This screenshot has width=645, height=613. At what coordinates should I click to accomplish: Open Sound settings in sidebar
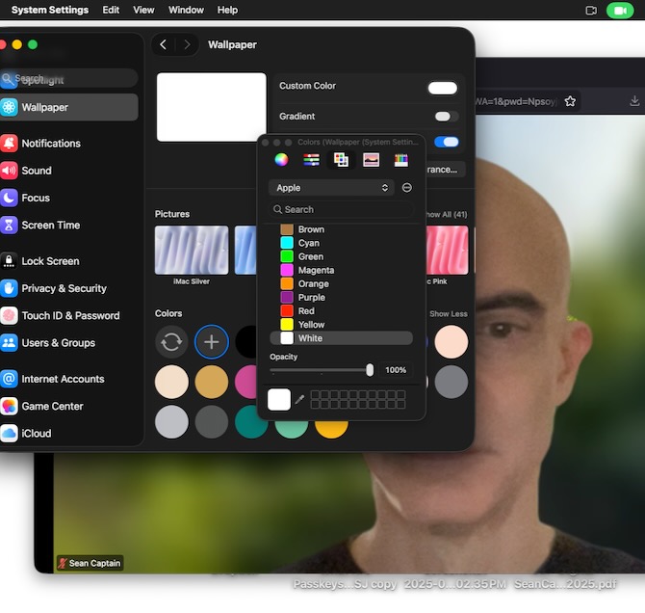click(69, 171)
